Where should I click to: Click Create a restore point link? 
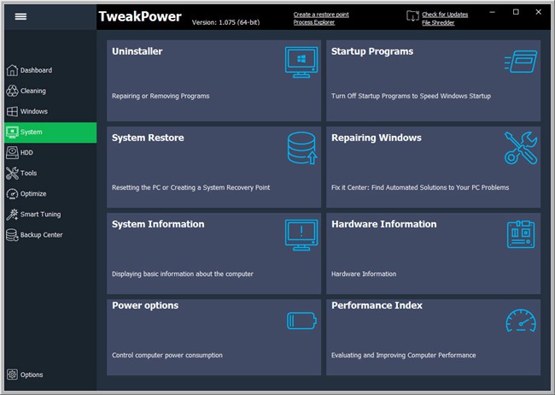tap(321, 15)
